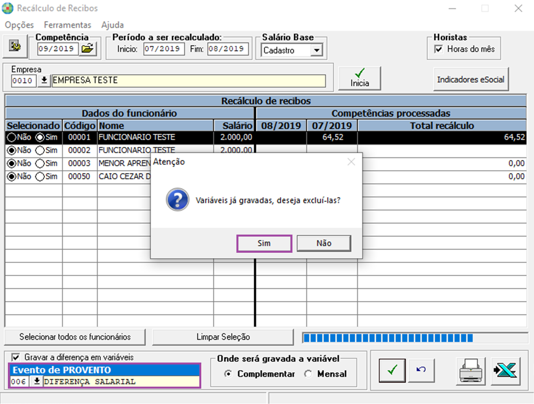Click the Empresa lookup arrow icon
The image size is (534, 404).
click(44, 80)
